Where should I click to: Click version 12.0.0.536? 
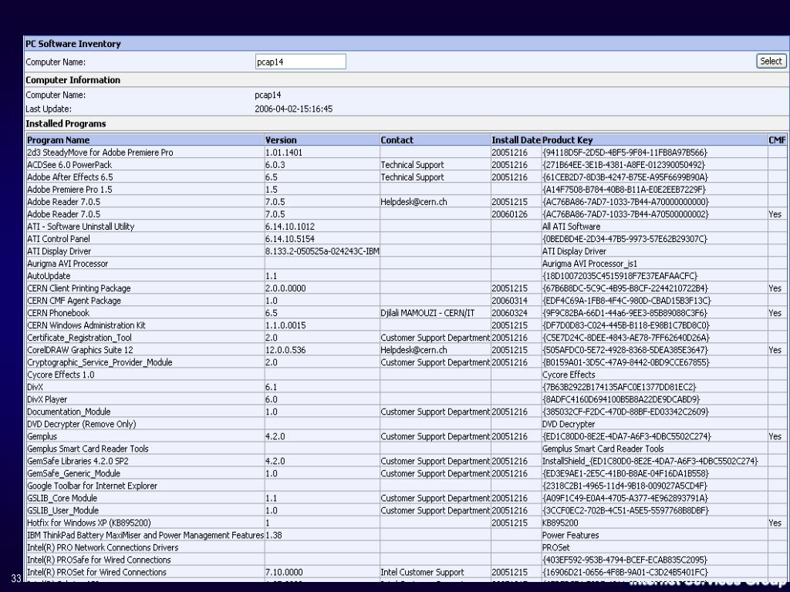[285, 350]
